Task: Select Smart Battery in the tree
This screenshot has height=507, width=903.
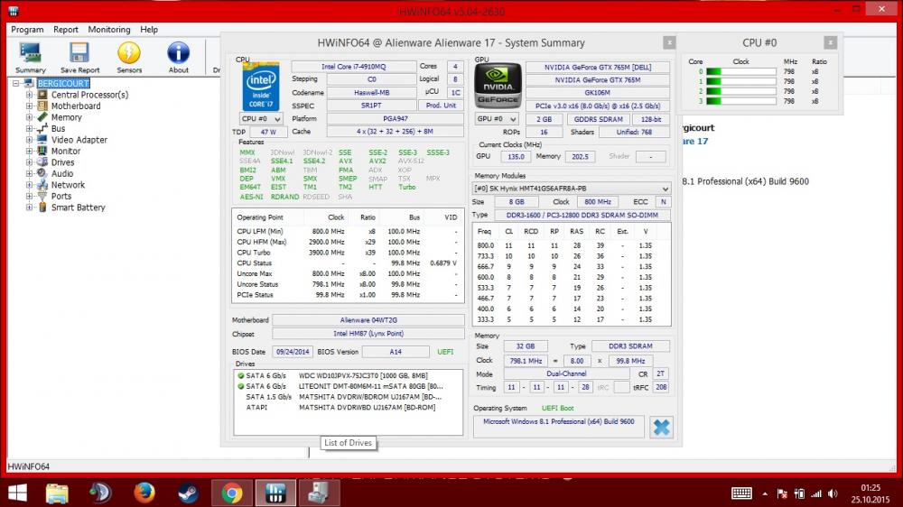Action: coord(78,207)
